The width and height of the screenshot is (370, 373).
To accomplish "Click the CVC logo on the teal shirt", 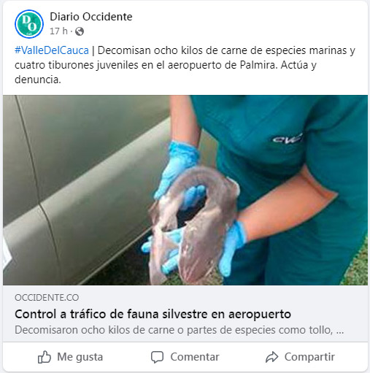I will (288, 139).
